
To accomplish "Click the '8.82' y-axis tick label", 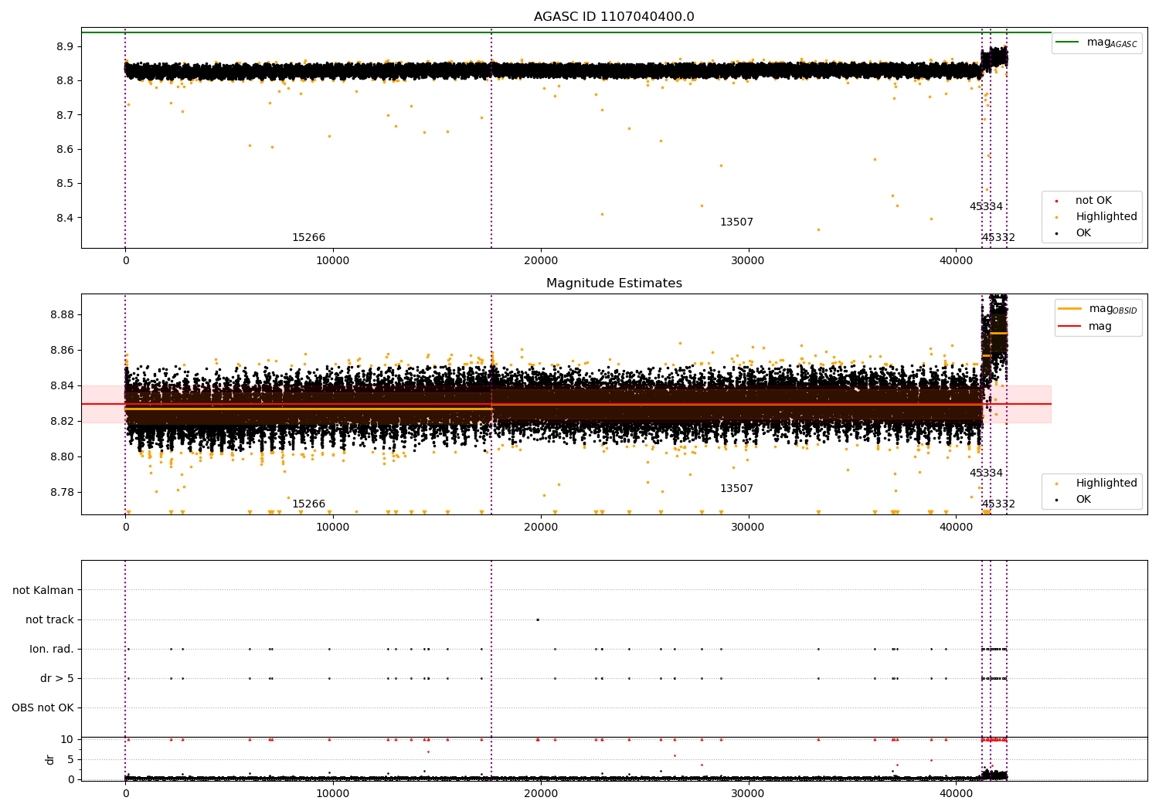I will [x=62, y=422].
